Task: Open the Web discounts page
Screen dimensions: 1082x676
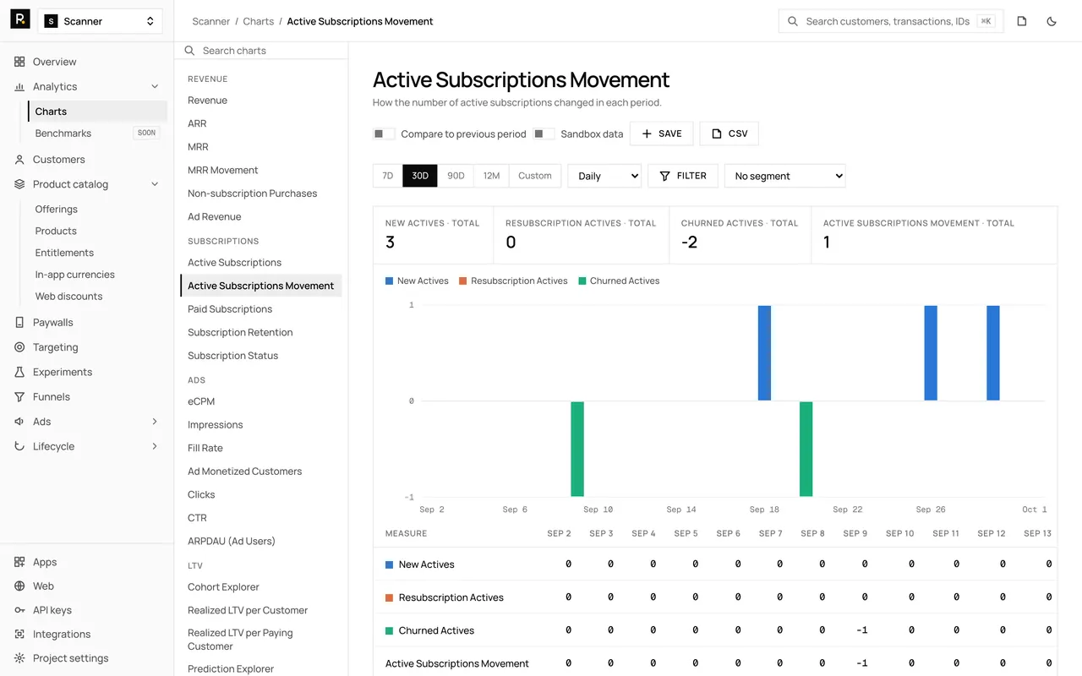Action: tap(68, 296)
